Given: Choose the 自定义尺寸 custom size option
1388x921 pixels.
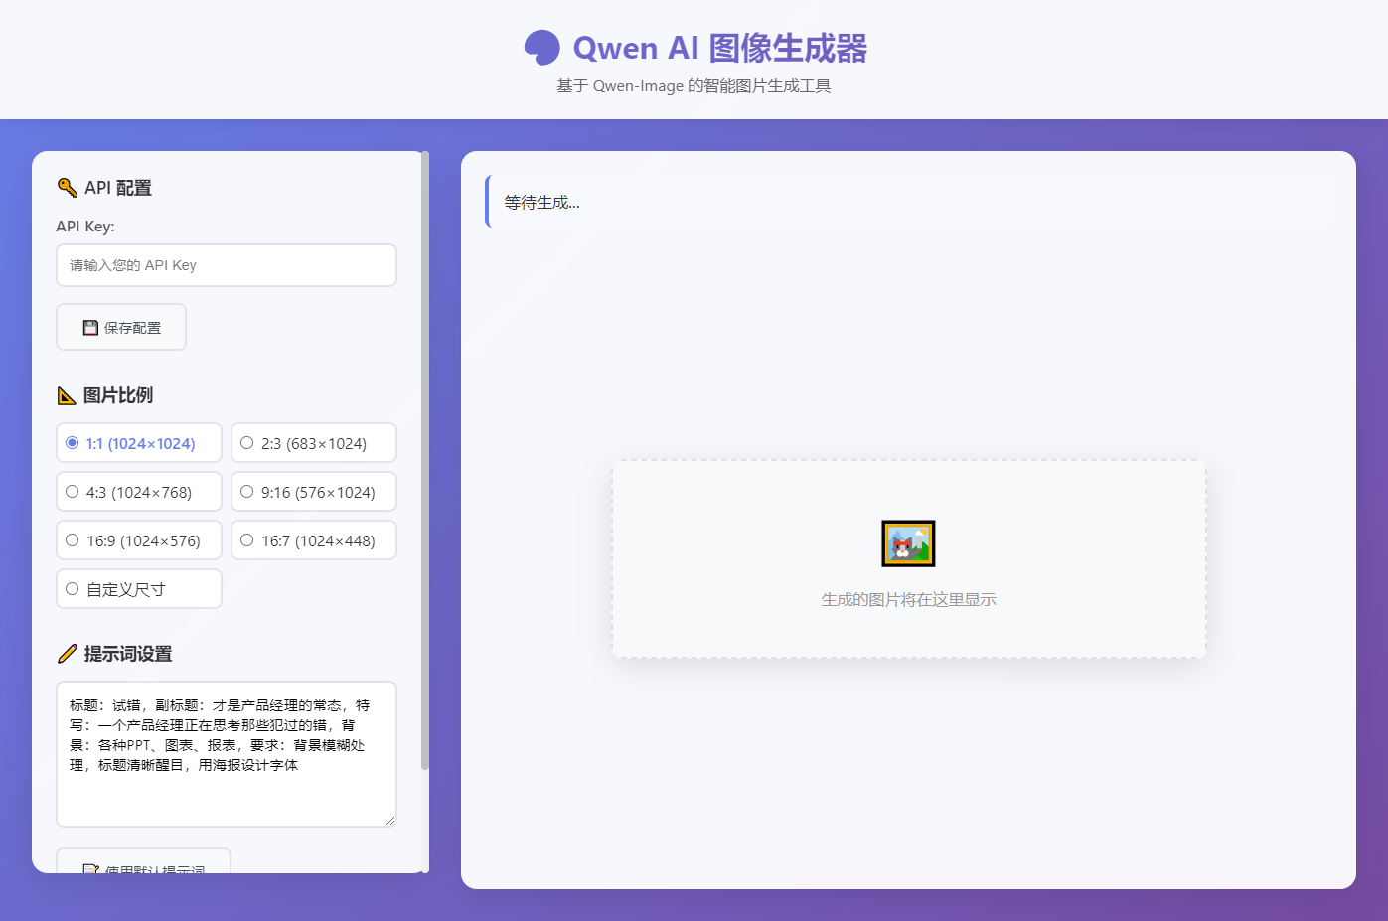Looking at the screenshot, I should coord(139,589).
